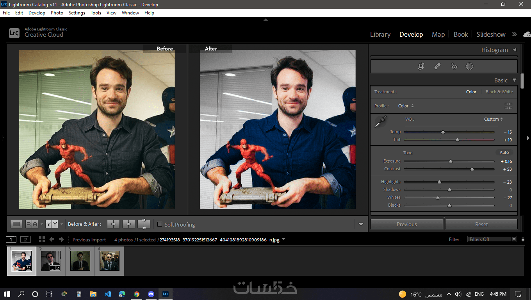531x300 pixels.
Task: Click second window display button 2
Action: (25, 239)
